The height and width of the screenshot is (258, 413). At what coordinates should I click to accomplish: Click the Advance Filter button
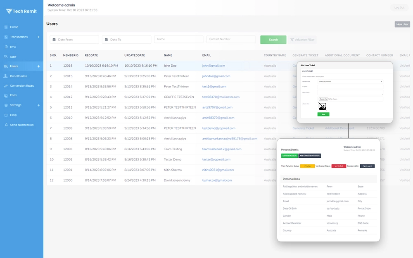click(302, 40)
